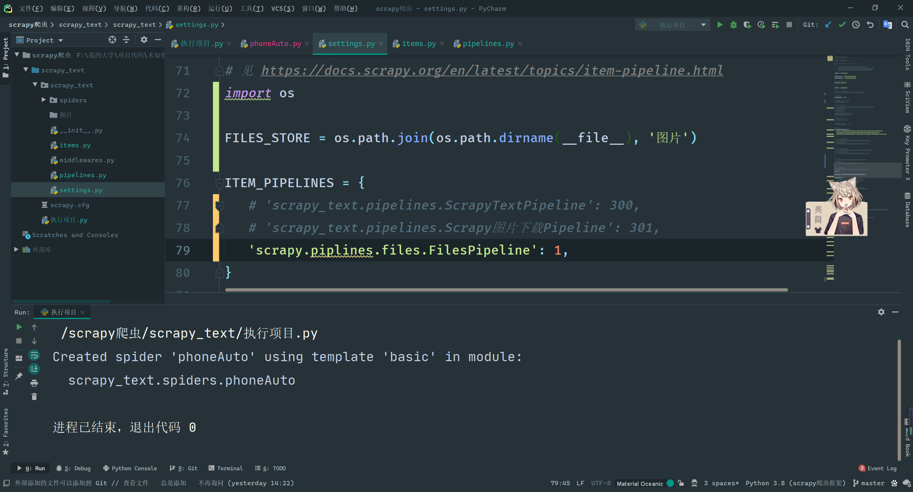The height and width of the screenshot is (492, 913).
Task: Switch to the pipelines.py editor tab
Action: click(x=488, y=43)
